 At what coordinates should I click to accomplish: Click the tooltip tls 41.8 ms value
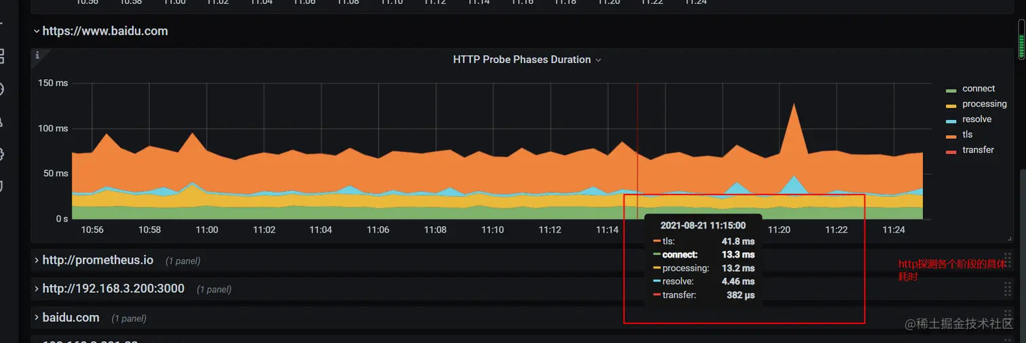pos(738,241)
